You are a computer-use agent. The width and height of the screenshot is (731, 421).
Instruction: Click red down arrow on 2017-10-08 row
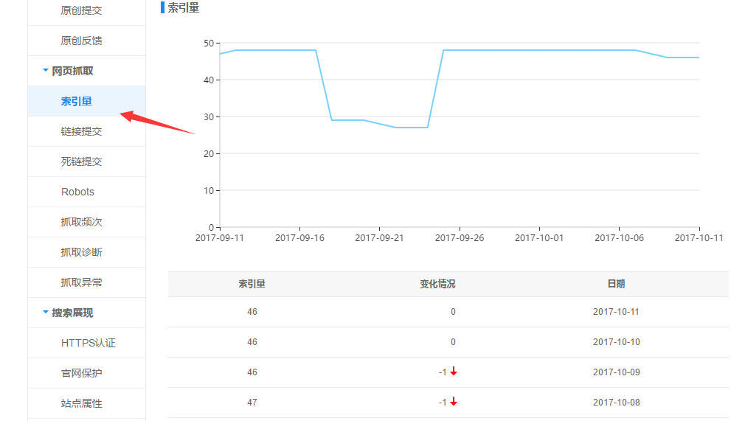(x=454, y=403)
